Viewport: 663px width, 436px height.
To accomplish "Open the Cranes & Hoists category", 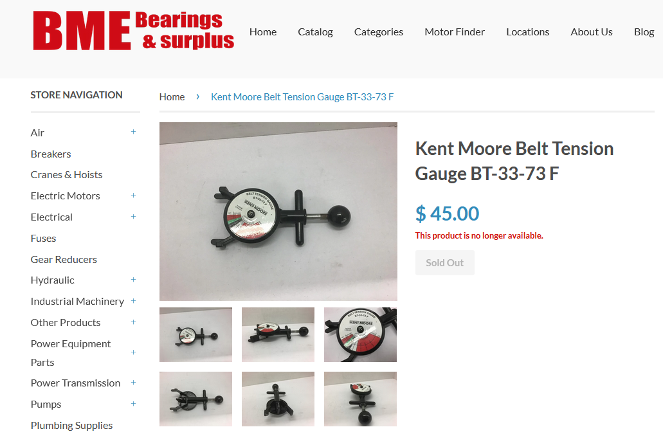I will point(66,175).
